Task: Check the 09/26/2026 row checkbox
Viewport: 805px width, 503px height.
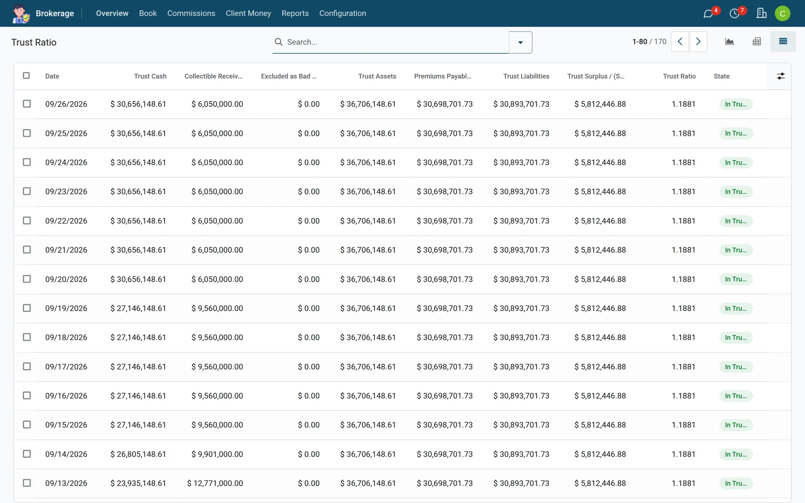Action: [27, 104]
